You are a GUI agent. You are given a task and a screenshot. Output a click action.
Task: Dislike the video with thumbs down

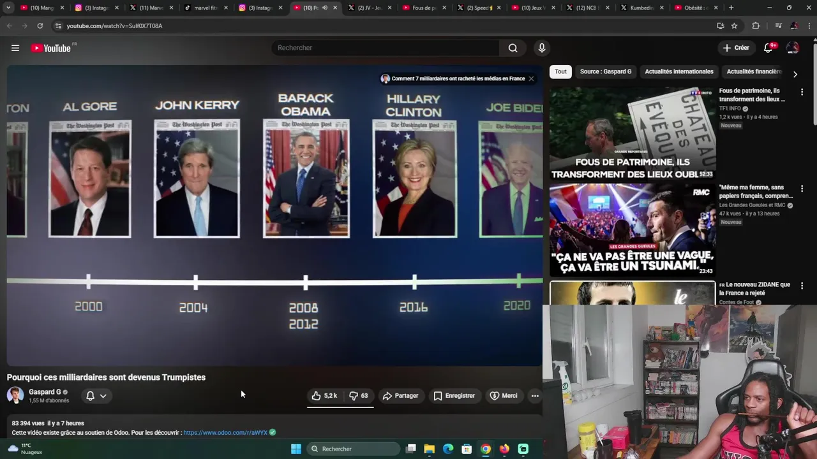click(x=359, y=396)
